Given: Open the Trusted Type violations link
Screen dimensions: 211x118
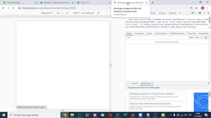Looking at the screenshot, I should (x=152, y=94).
